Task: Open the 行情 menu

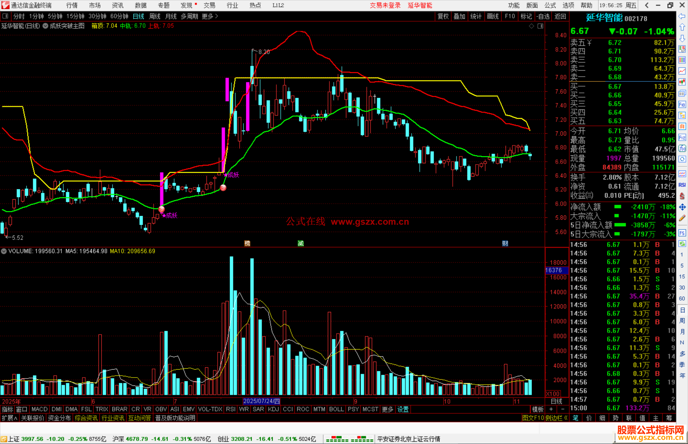Action: click(x=72, y=5)
